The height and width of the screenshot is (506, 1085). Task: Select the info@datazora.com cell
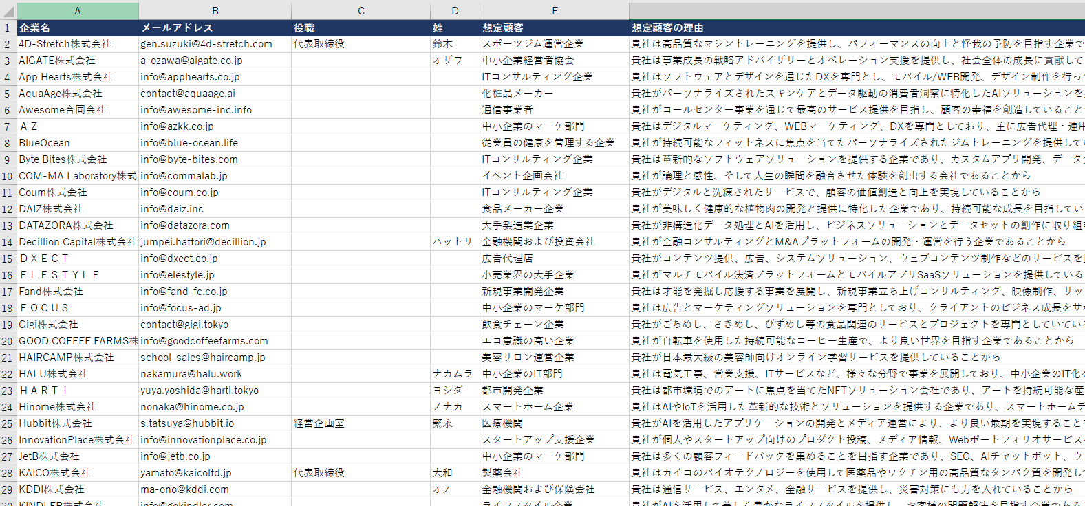coord(215,225)
